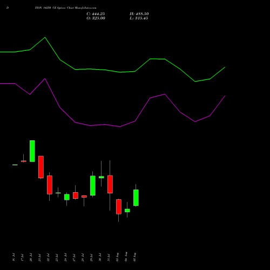The width and height of the screenshot is (270, 270).
Task: Click the closing price value C: 444.25
Action: pyautogui.click(x=96, y=14)
